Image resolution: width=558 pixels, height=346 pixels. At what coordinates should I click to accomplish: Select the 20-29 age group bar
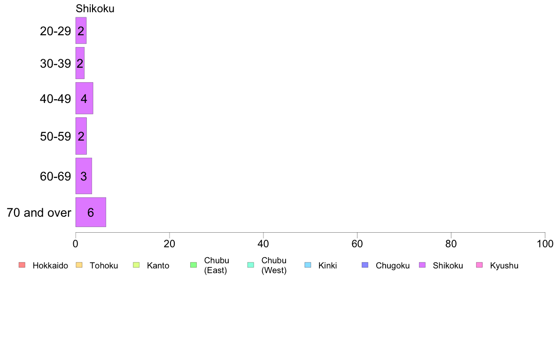pyautogui.click(x=81, y=31)
